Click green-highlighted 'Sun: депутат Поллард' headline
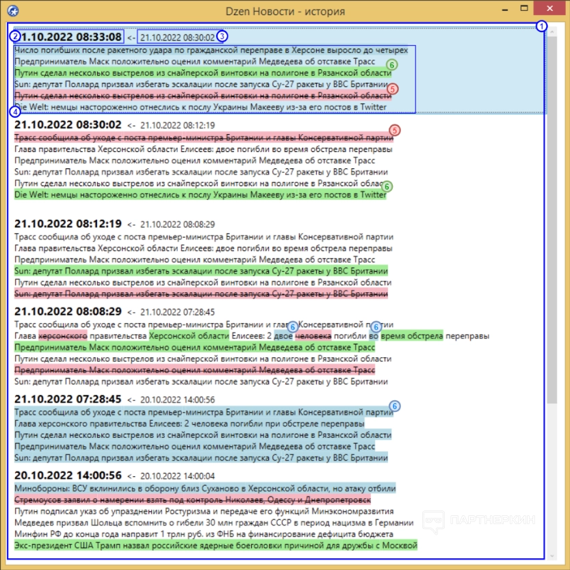Image resolution: width=570 pixels, height=570 pixels. (x=201, y=271)
